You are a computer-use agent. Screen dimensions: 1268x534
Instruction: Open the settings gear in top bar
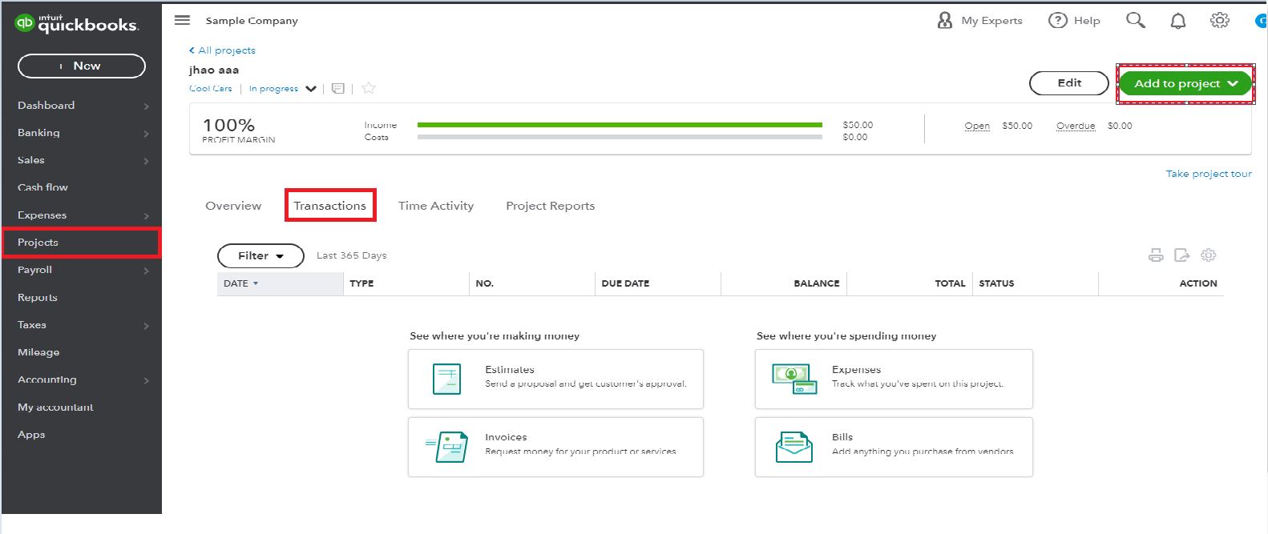[x=1219, y=20]
